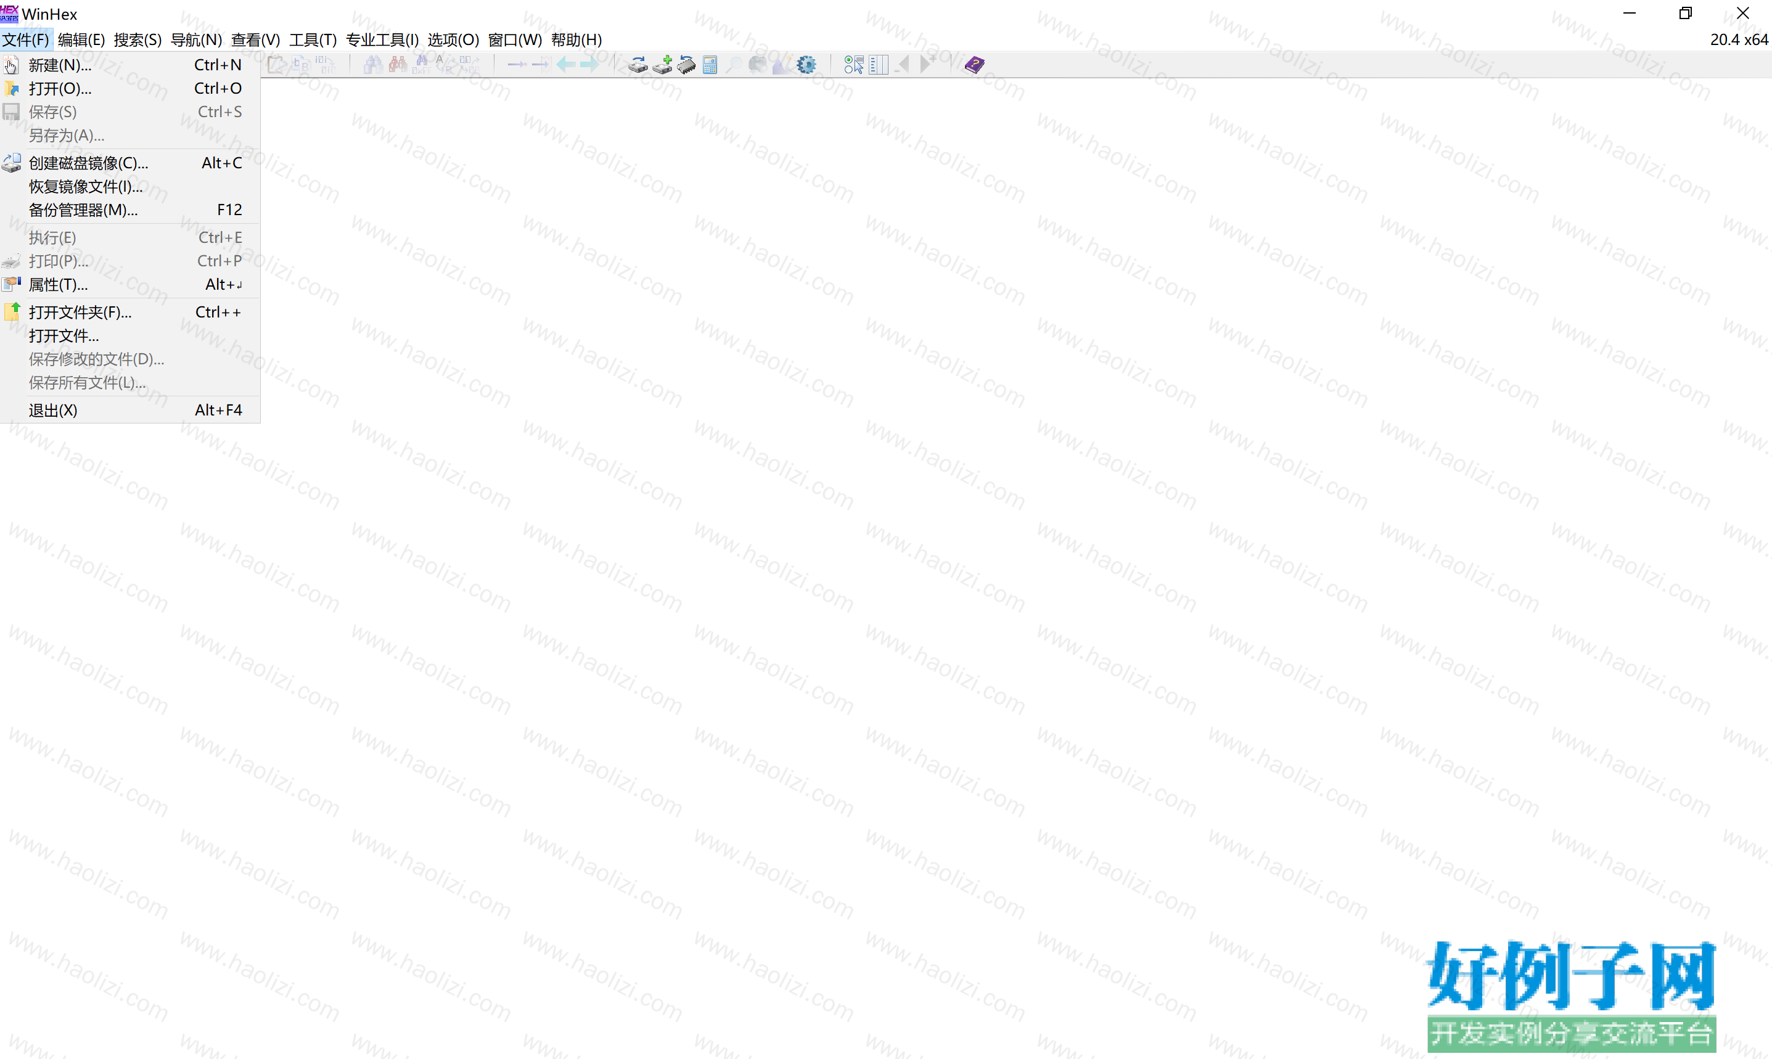Close the 文件(F) menu
This screenshot has height=1059, width=1772.
(26, 40)
